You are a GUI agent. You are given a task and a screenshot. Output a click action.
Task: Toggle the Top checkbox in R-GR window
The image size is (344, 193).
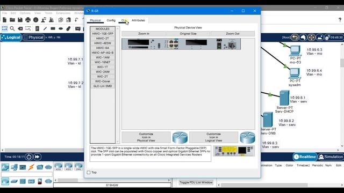(x=89, y=173)
